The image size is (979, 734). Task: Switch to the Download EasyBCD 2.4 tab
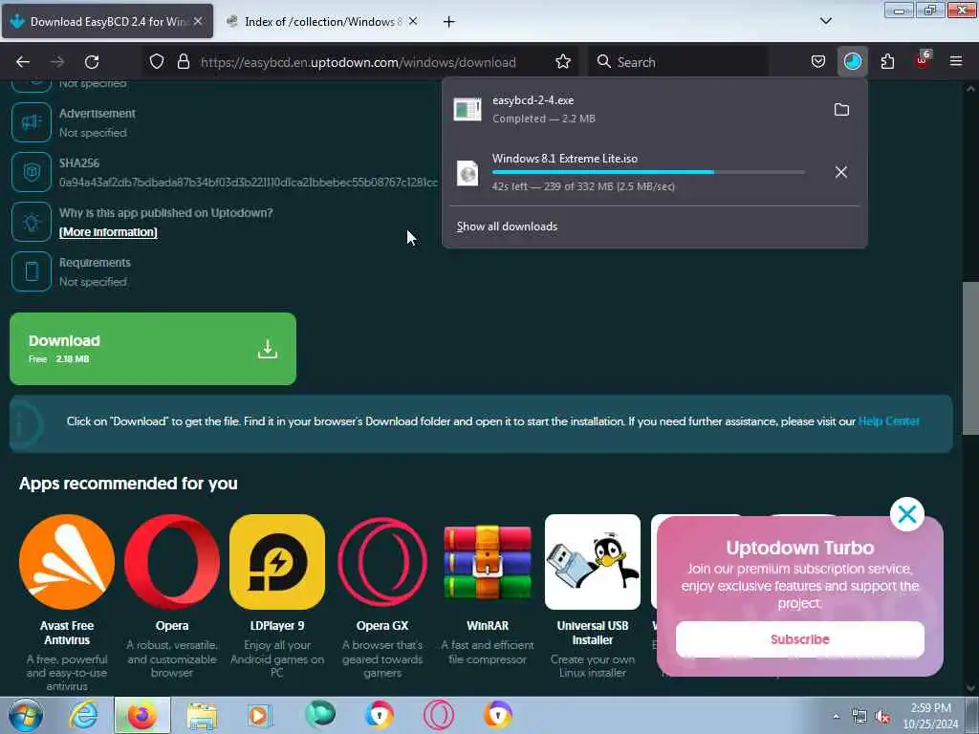tap(107, 22)
